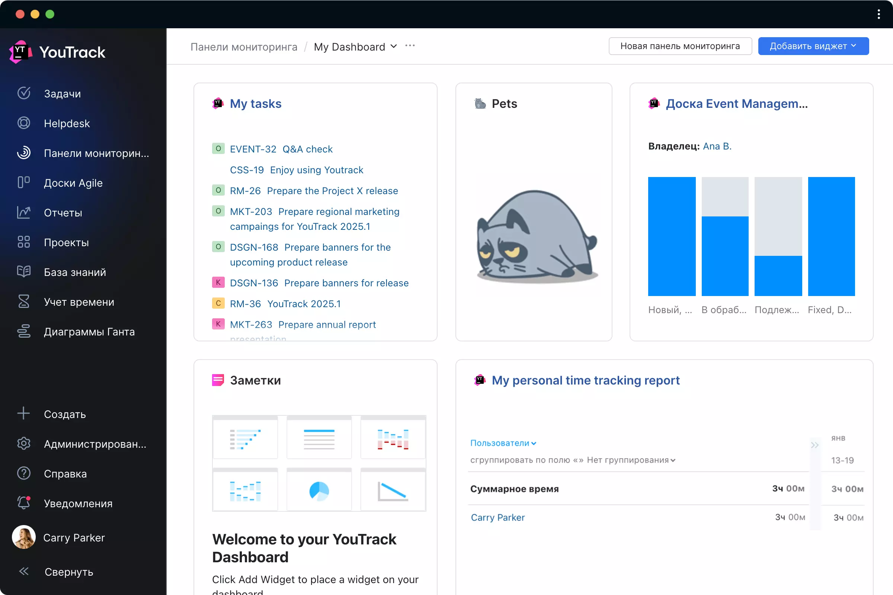Screen dimensions: 893x595
Task: Collapse sidebar with Свернуть
Action: pyautogui.click(x=23, y=572)
